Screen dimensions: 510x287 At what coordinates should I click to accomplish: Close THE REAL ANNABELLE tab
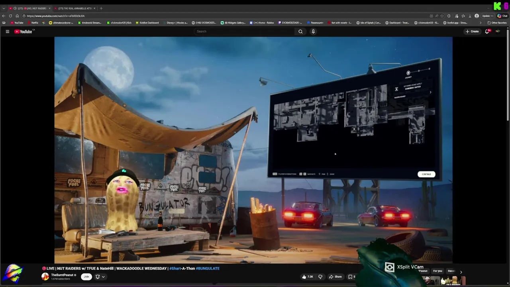click(94, 8)
